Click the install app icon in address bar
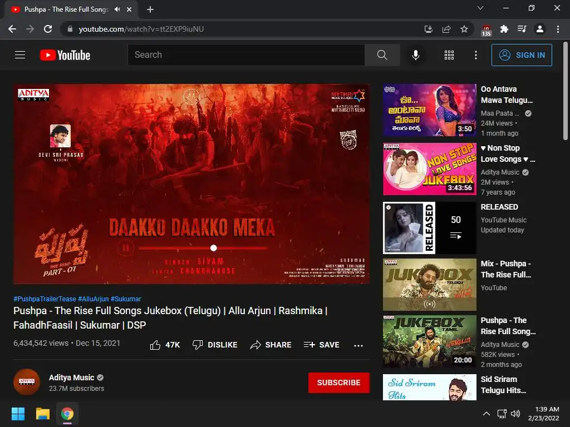Image resolution: width=570 pixels, height=427 pixels. [429, 29]
